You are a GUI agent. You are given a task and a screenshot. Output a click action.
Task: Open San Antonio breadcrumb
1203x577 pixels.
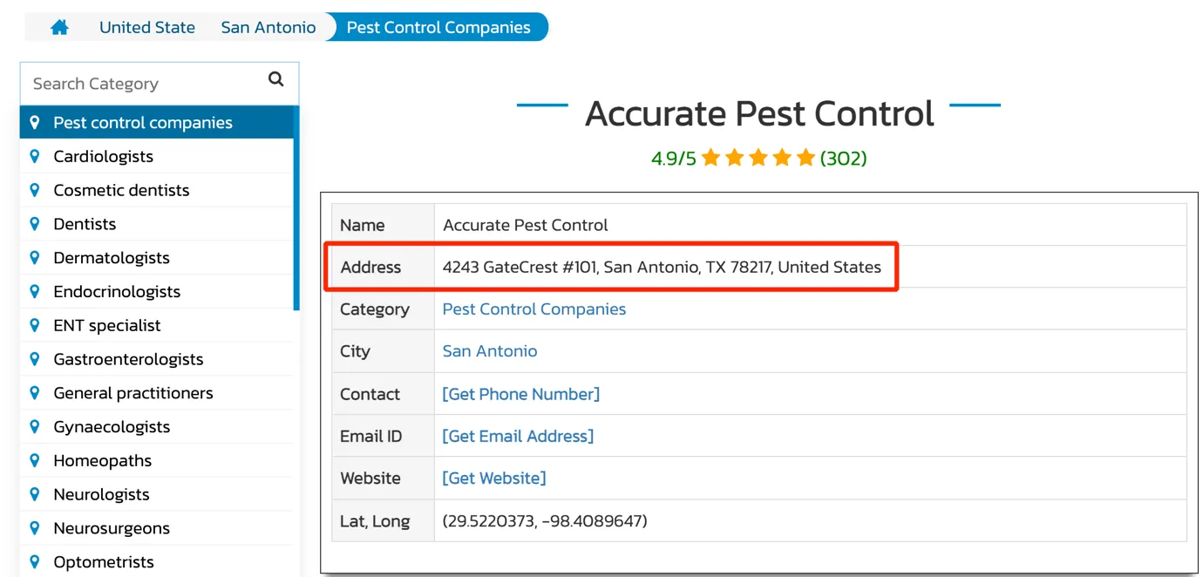[x=268, y=27]
